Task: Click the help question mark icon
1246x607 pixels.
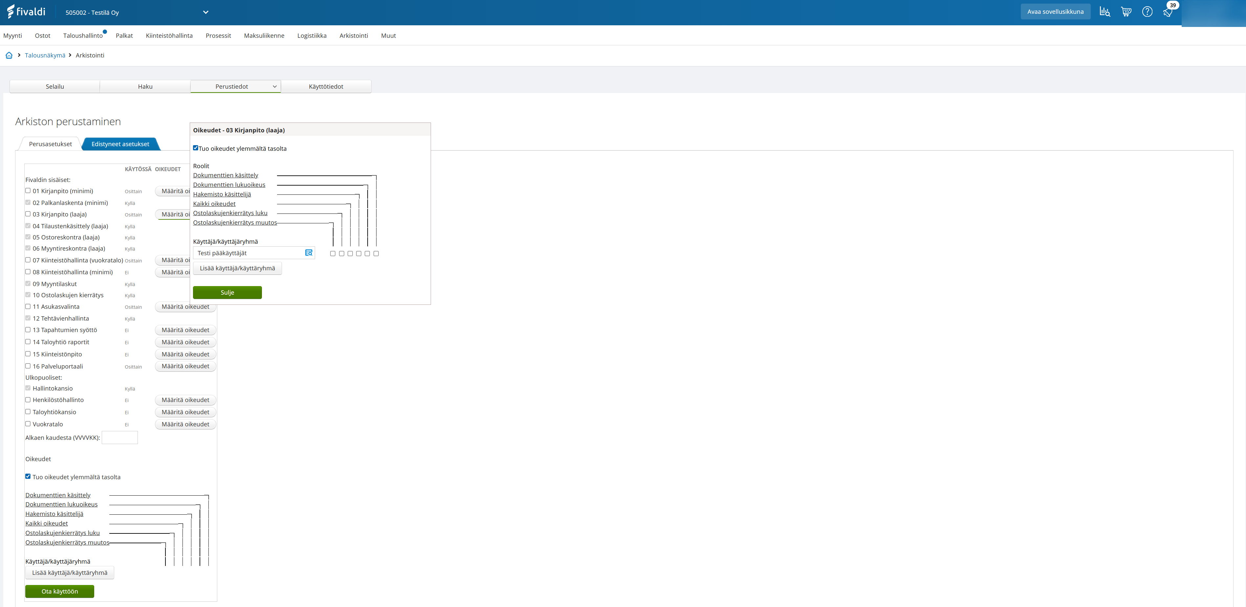Action: pyautogui.click(x=1147, y=11)
